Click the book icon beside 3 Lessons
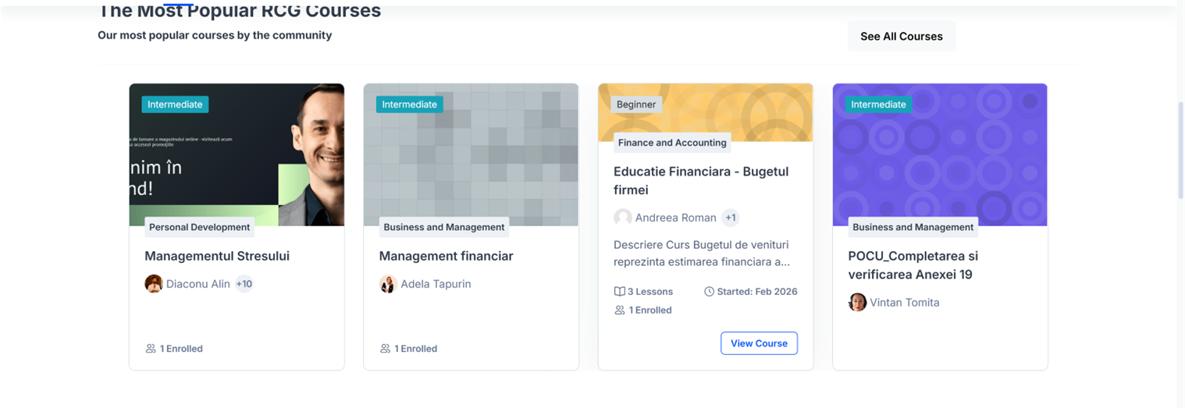 click(620, 292)
